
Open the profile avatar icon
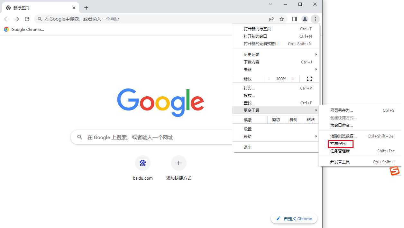coord(305,19)
